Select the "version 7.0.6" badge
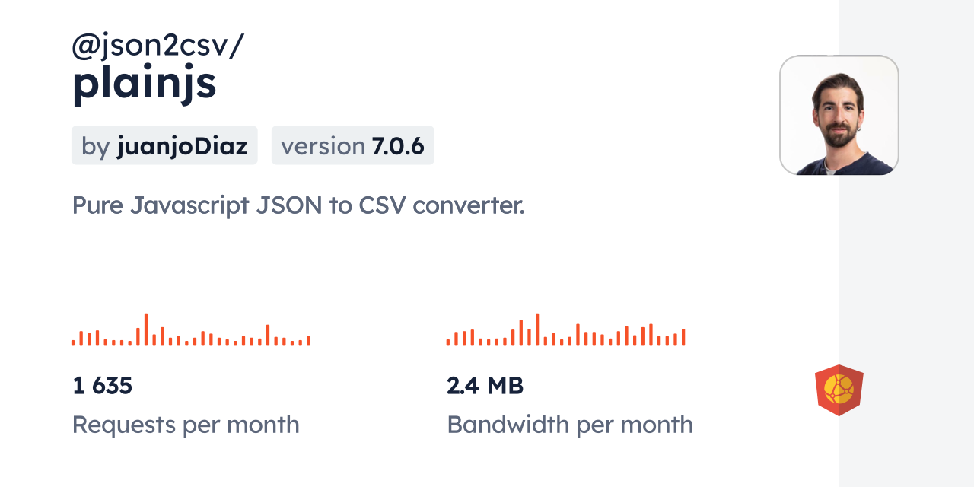This screenshot has height=487, width=974. click(x=352, y=145)
